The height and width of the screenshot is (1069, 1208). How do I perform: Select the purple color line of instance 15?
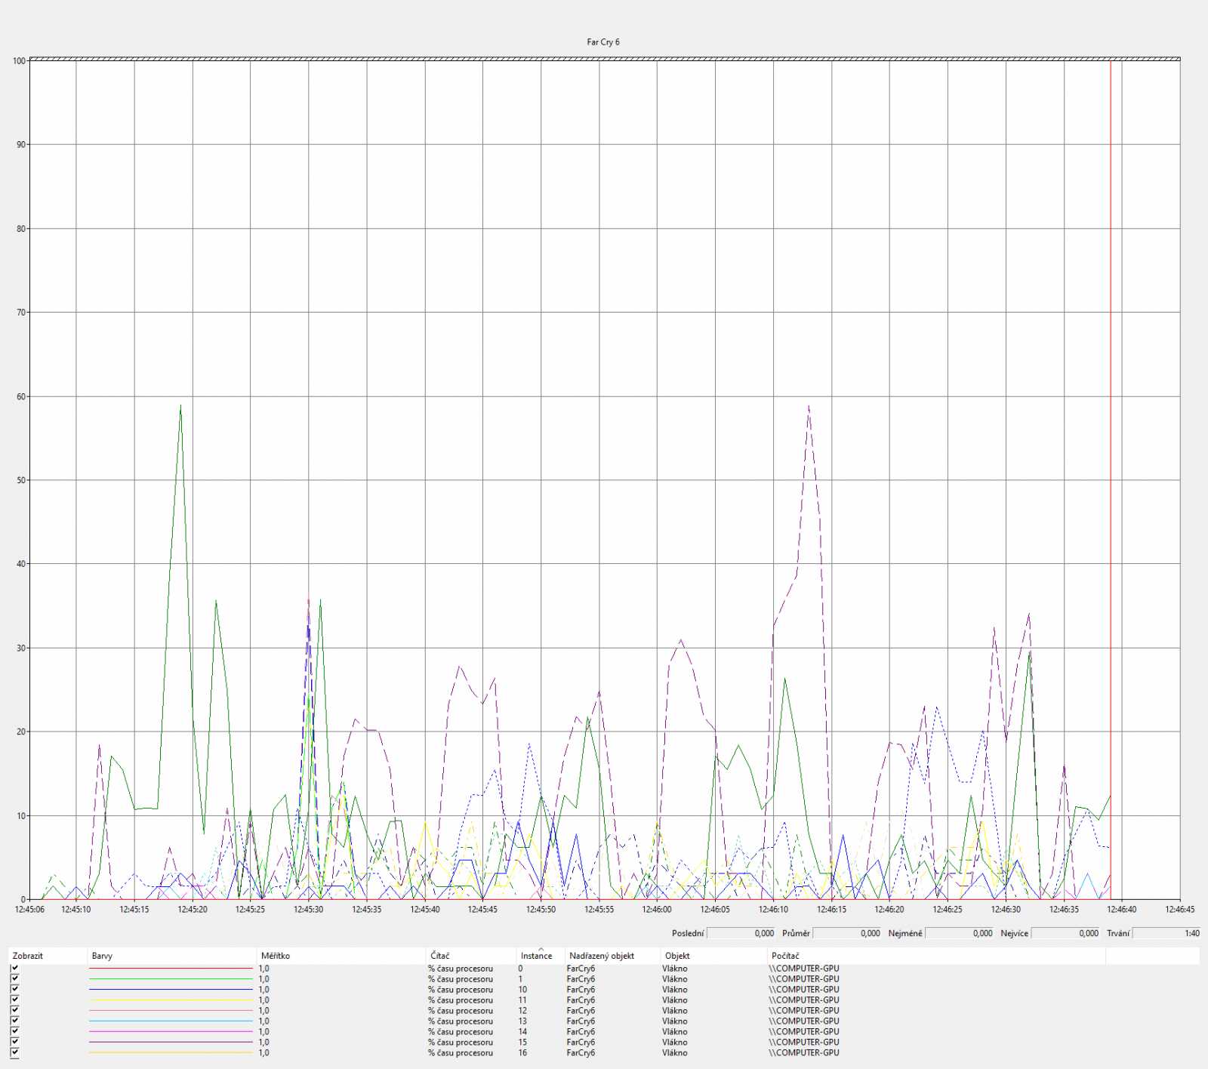tap(171, 1043)
